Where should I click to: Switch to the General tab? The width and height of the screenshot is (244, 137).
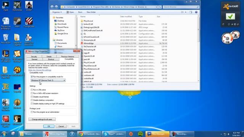pos(34,59)
